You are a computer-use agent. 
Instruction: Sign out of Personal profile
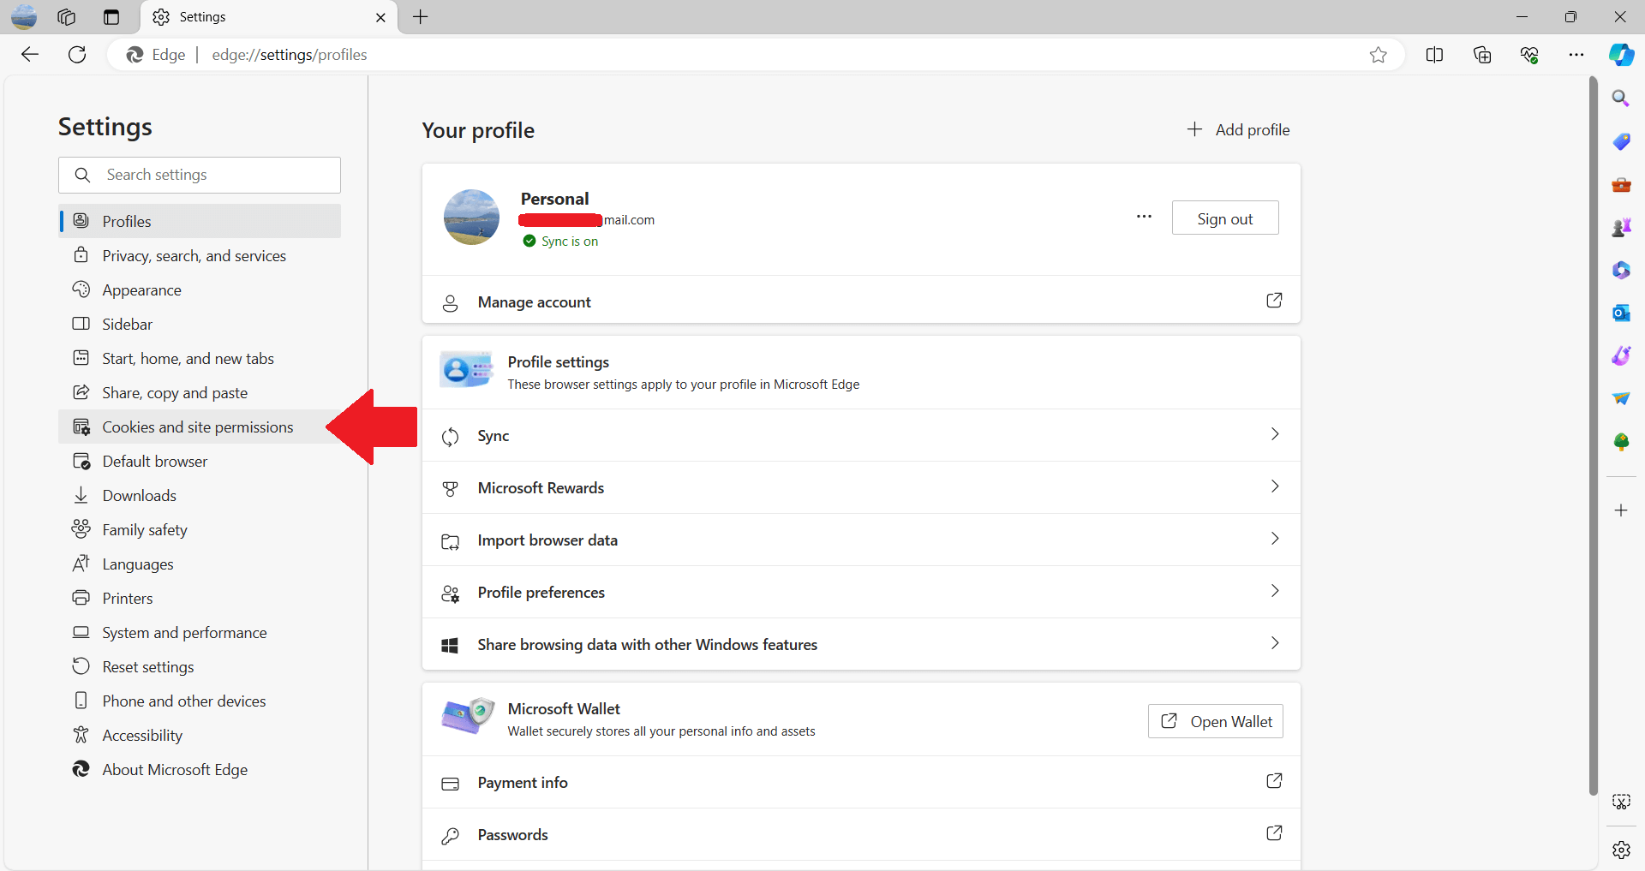(1225, 218)
